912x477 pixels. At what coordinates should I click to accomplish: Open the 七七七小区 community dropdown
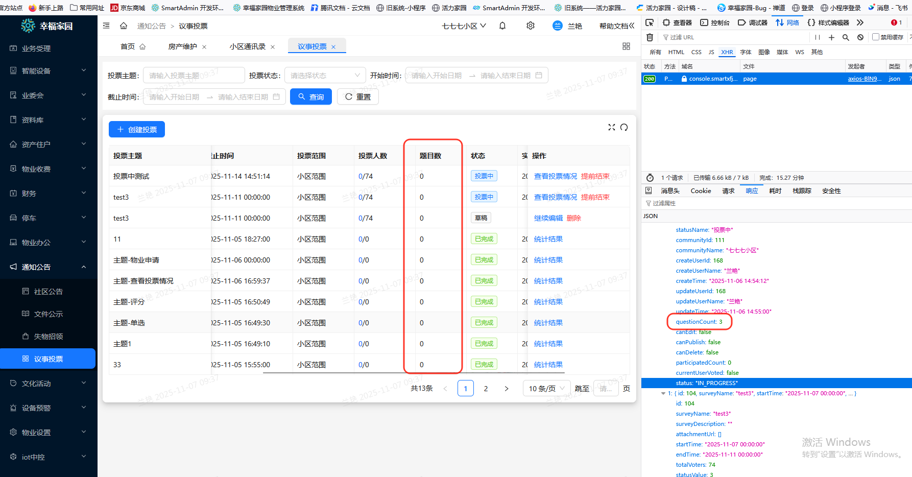[463, 26]
